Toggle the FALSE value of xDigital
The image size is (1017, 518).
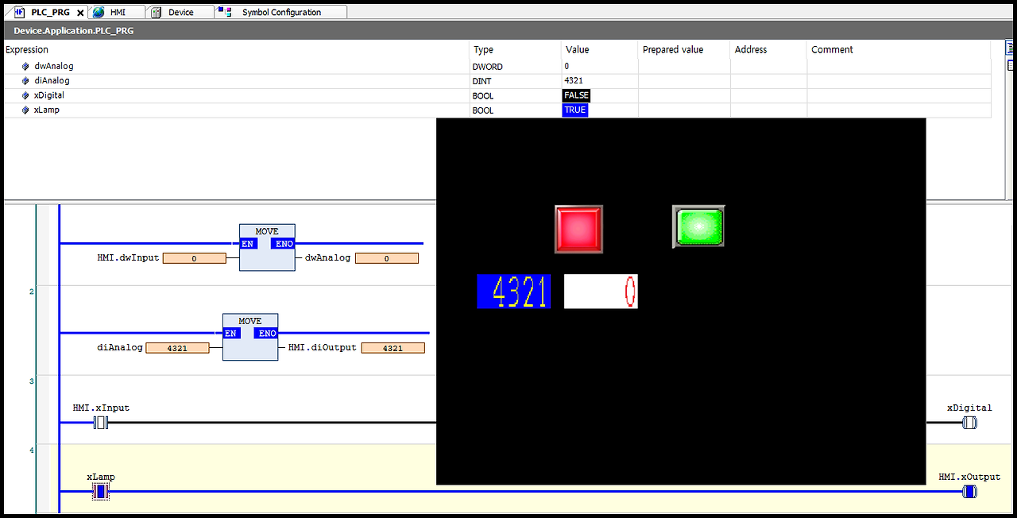575,95
